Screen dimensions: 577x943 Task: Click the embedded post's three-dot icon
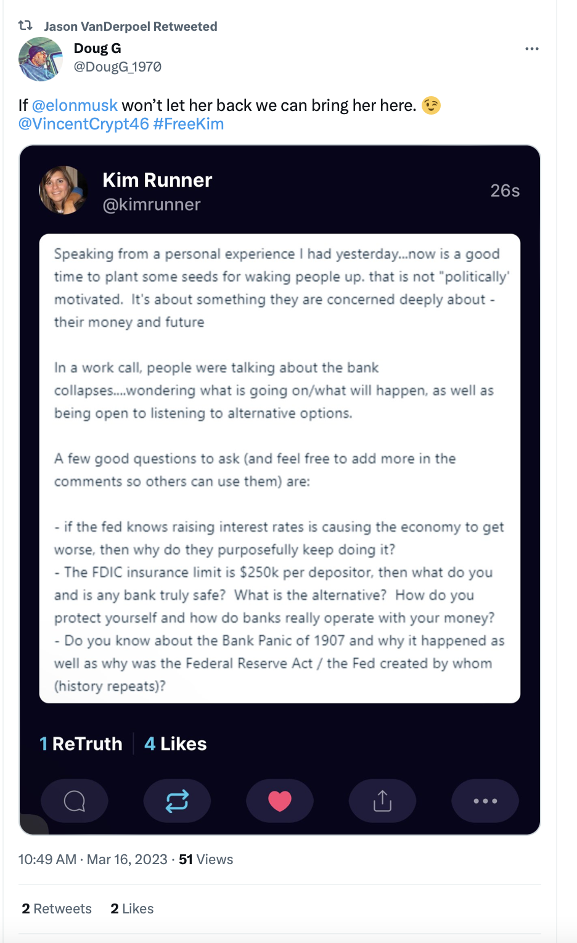(x=485, y=801)
